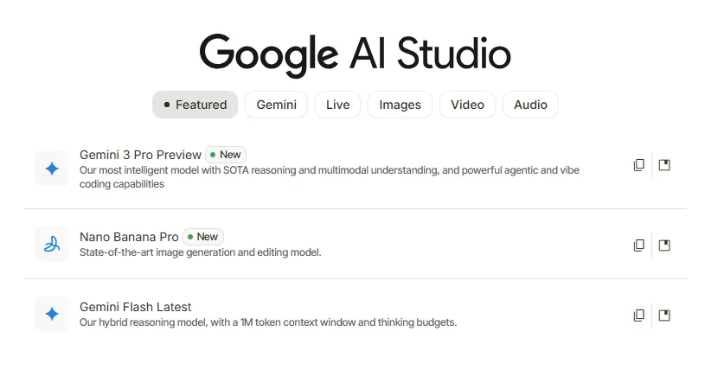This screenshot has height=376, width=705.
Task: Open the Images tab
Action: point(401,105)
